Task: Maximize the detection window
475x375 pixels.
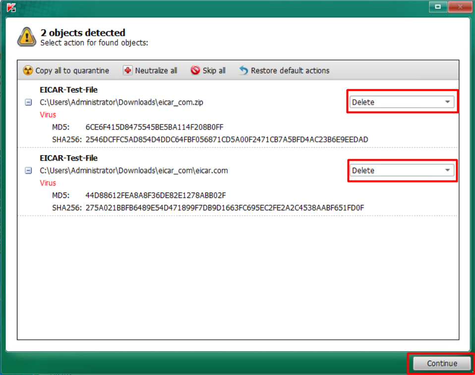Action: (438, 6)
